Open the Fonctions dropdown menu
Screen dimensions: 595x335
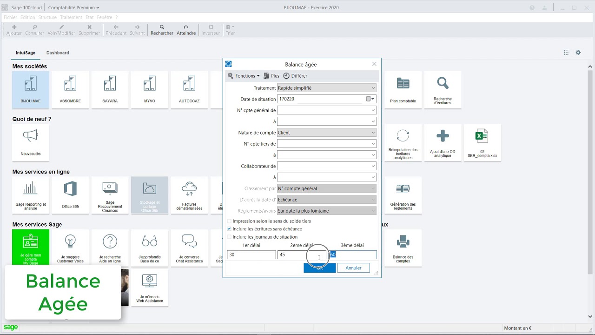point(244,76)
